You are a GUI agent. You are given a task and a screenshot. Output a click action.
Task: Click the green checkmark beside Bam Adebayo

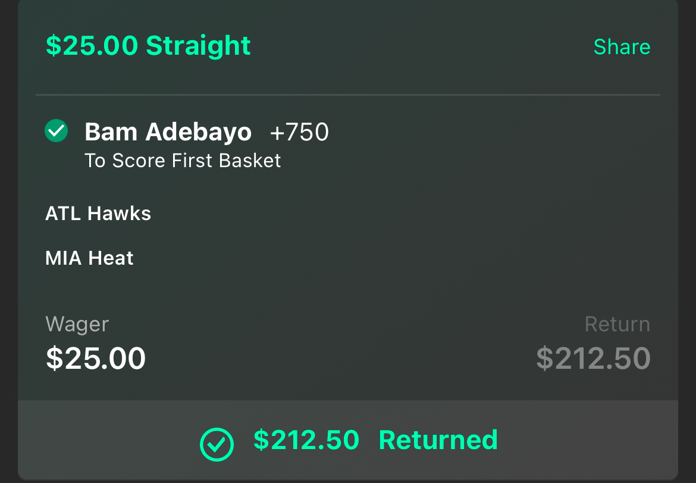[57, 131]
